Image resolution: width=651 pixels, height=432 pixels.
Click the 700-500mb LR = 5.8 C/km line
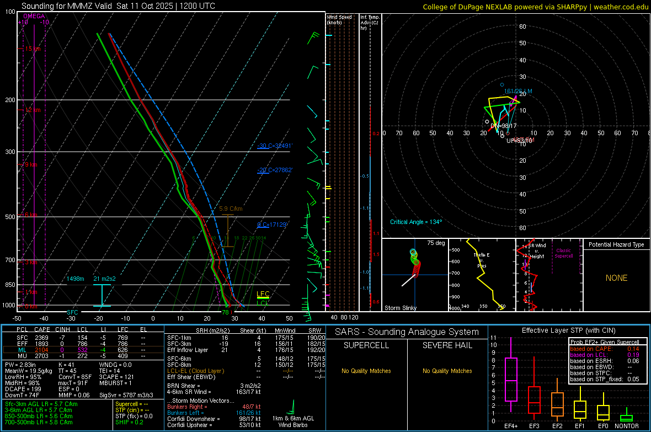(39, 422)
